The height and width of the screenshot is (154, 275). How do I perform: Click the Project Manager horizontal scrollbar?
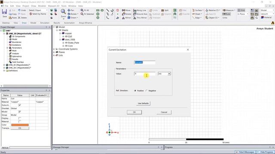tap(26, 86)
